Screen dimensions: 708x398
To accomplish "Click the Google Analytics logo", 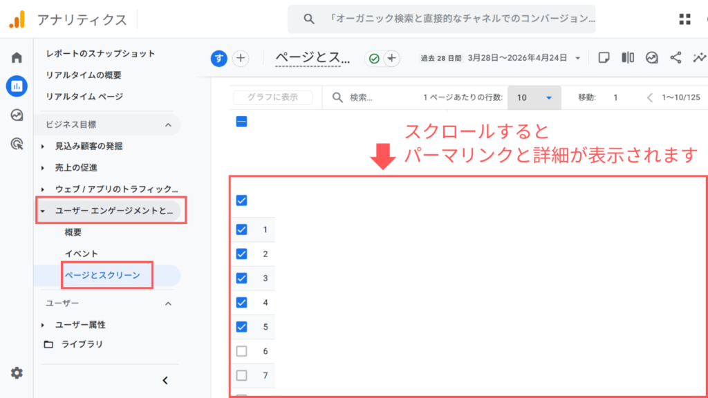I will 17,19.
